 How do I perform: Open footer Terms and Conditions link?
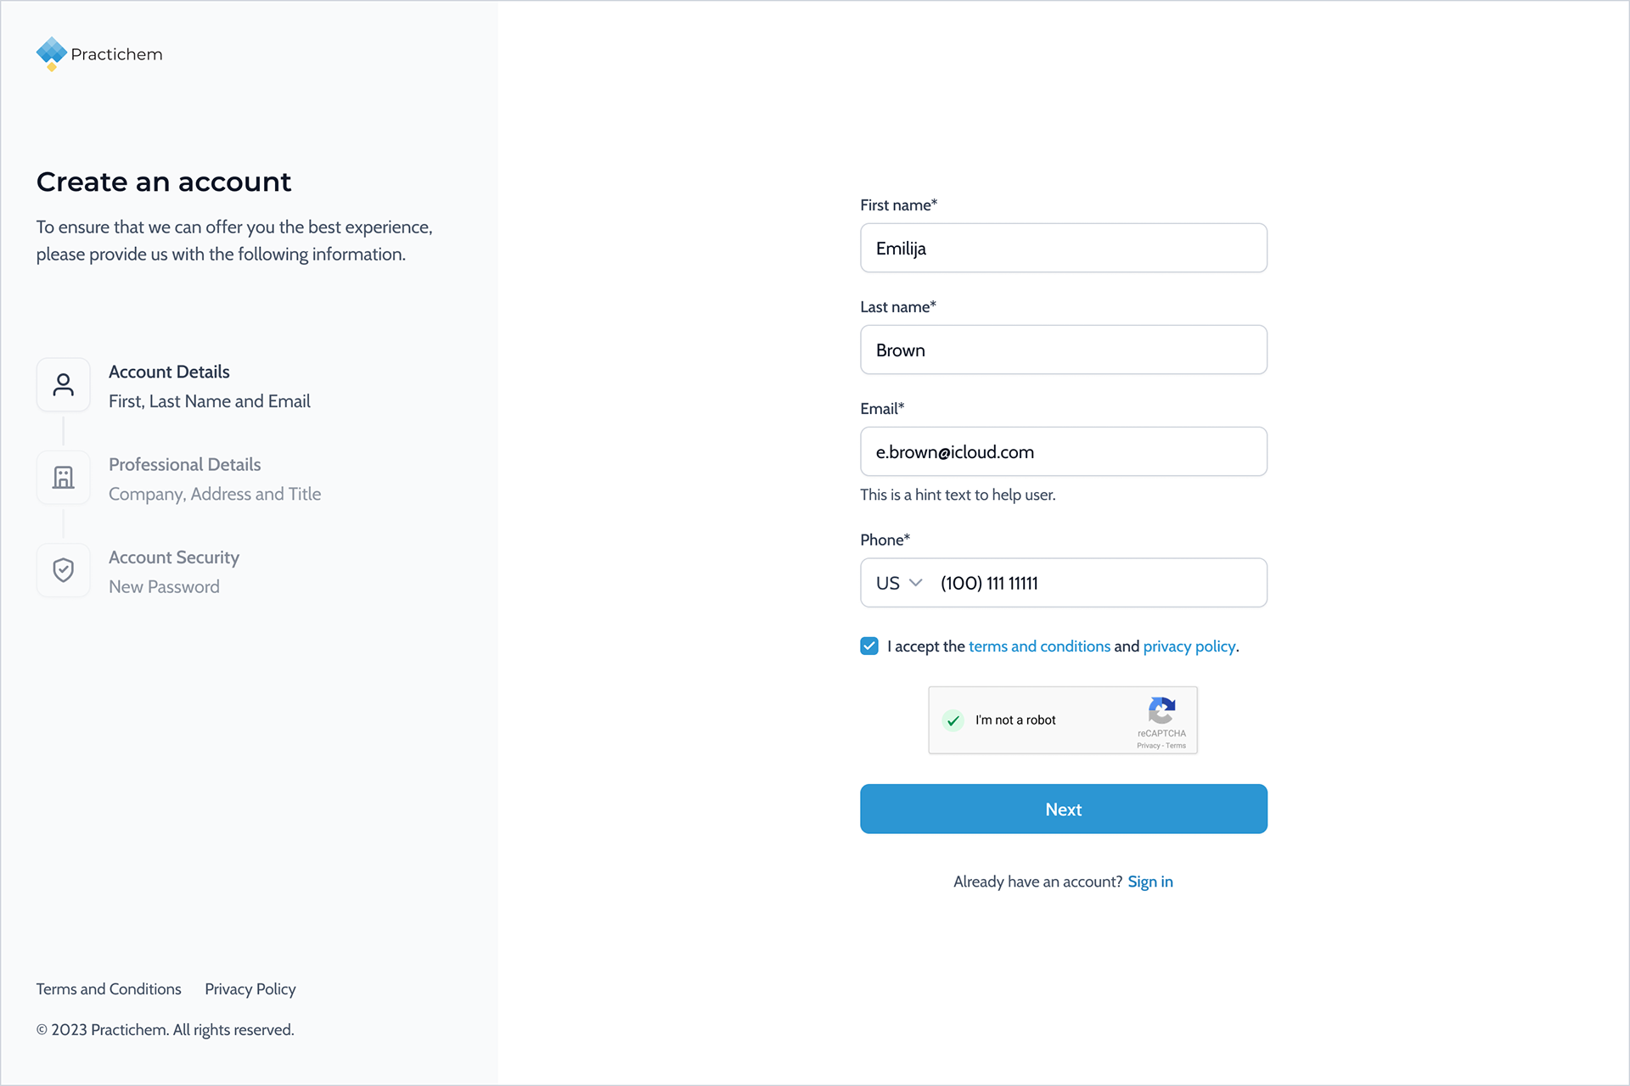point(109,989)
